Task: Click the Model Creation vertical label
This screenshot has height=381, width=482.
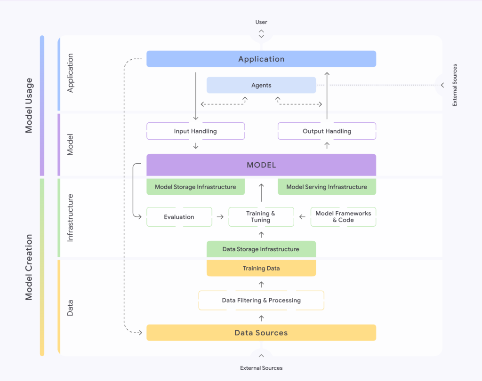Action: 29,267
